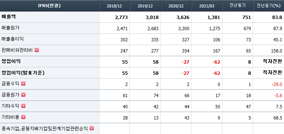This screenshot has height=134, width=284.
Task: Expand the 기타비용 row plus icon
Action: coord(23,117)
